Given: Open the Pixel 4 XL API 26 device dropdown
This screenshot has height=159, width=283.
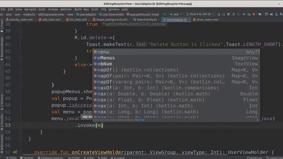Looking at the screenshot, I should [200, 14].
